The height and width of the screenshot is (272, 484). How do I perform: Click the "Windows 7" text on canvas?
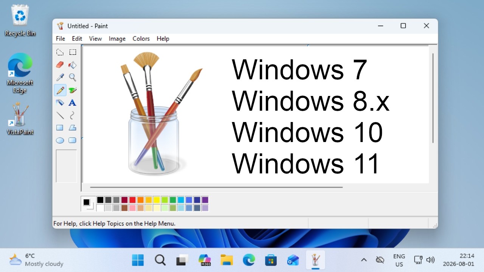tap(299, 70)
